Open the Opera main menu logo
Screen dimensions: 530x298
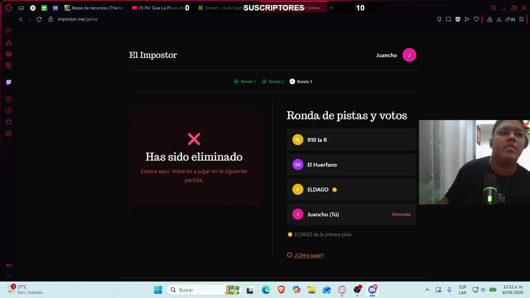click(9, 8)
